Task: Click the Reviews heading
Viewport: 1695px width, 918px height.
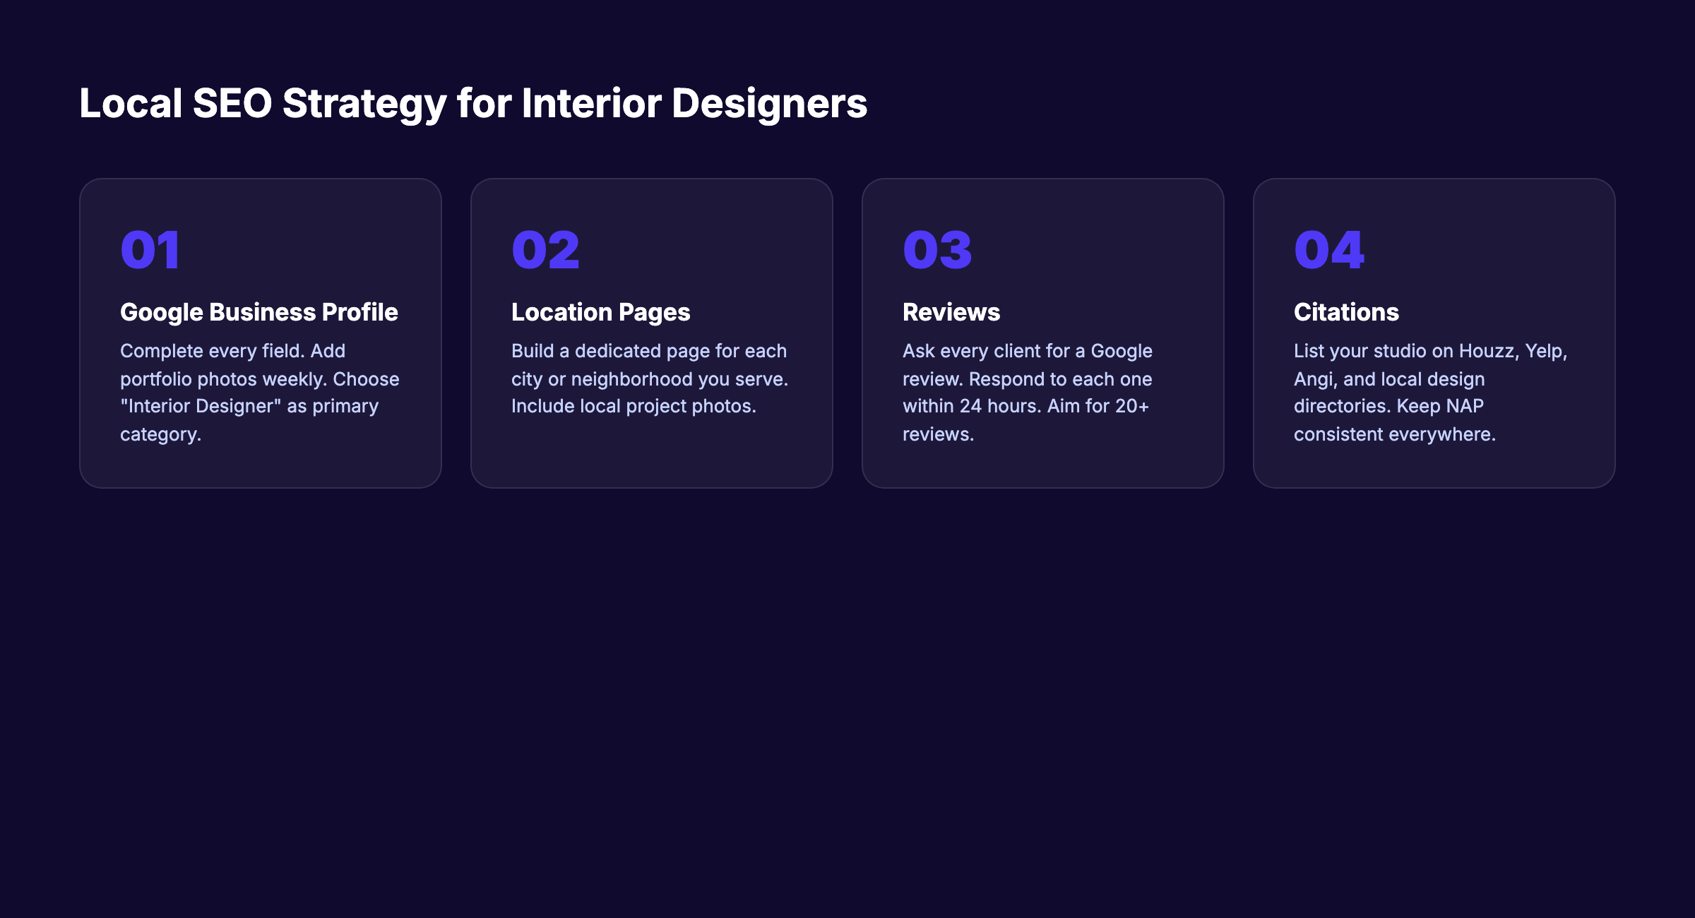Action: [x=951, y=311]
